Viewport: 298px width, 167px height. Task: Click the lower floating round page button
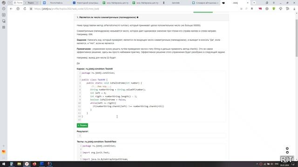287,153
